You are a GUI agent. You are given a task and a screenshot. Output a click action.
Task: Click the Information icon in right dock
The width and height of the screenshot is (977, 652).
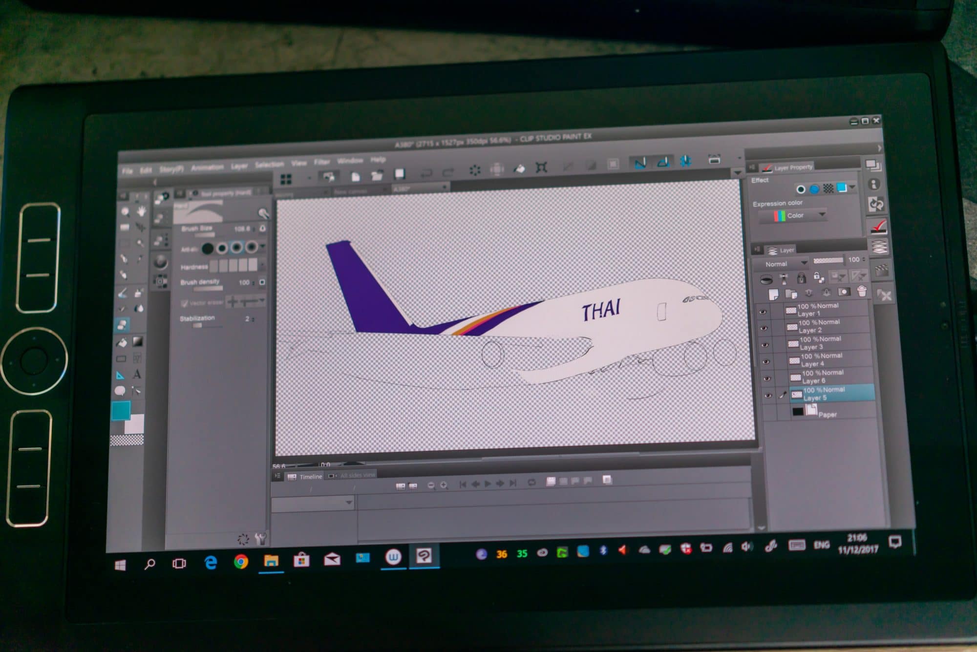(874, 184)
